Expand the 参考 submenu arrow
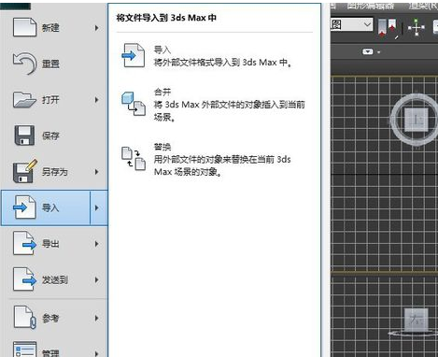 pos(97,318)
